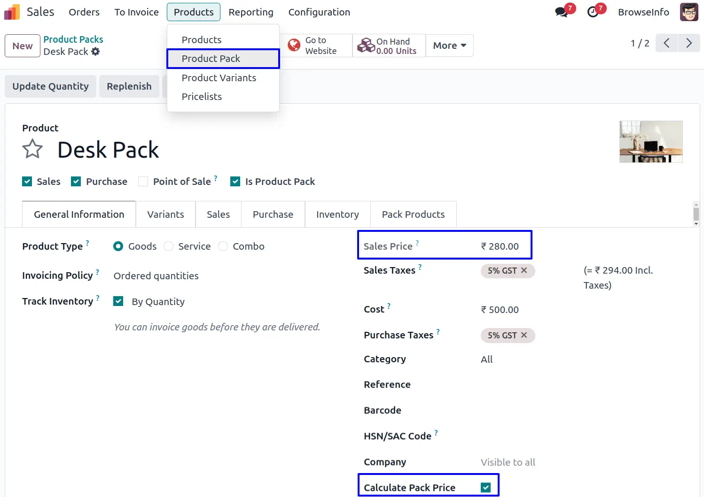The width and height of the screenshot is (704, 497).
Task: Uncheck the Calculate Pack Price checkbox
Action: [x=486, y=488]
